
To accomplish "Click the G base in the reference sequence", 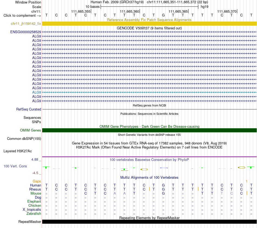I will pyautogui.click(x=163, y=15).
